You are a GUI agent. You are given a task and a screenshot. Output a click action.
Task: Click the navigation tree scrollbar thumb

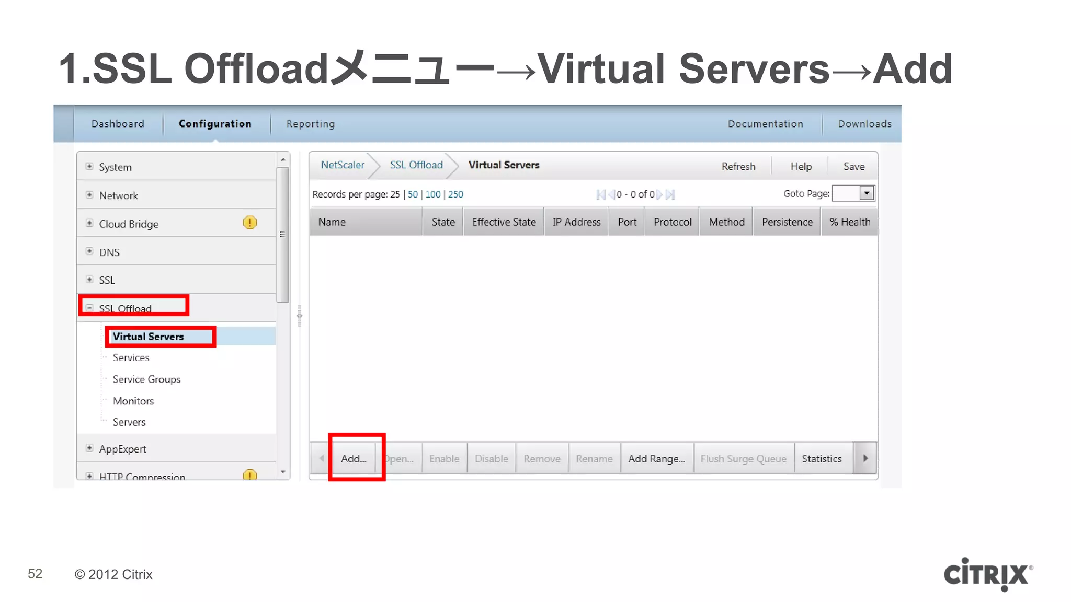click(x=283, y=235)
